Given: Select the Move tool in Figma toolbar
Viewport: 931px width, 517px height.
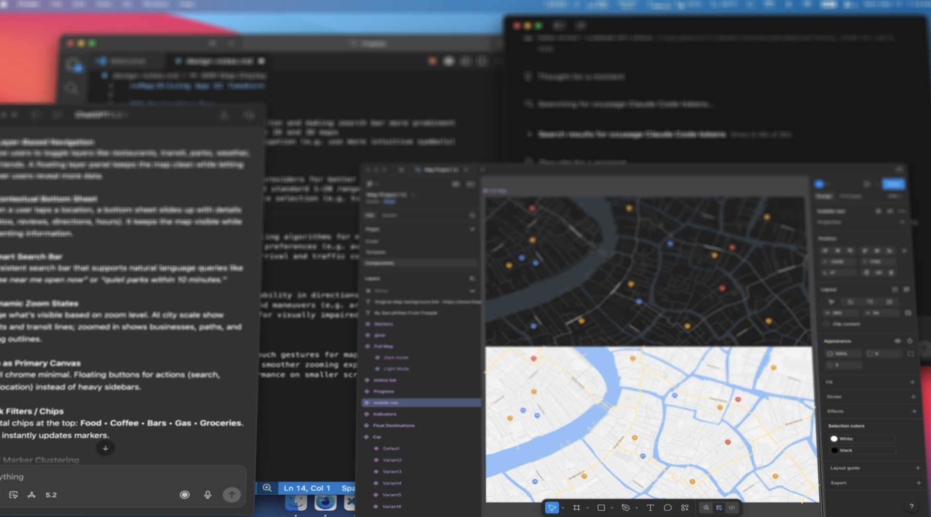Looking at the screenshot, I should coord(552,508).
